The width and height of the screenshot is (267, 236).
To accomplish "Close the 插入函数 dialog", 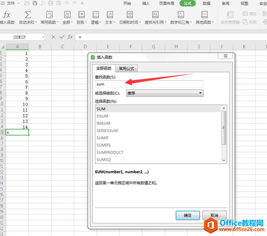I will (x=226, y=56).
